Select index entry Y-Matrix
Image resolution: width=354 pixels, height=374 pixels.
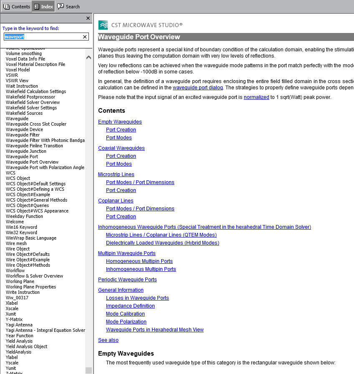point(14,319)
